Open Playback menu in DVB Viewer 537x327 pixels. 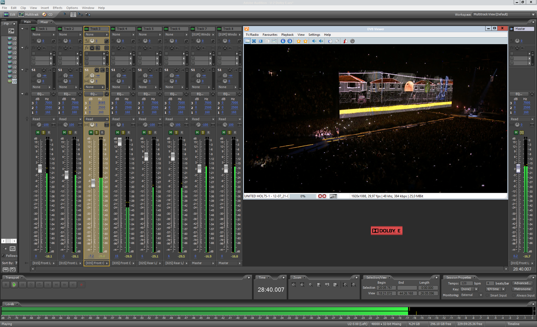point(287,35)
